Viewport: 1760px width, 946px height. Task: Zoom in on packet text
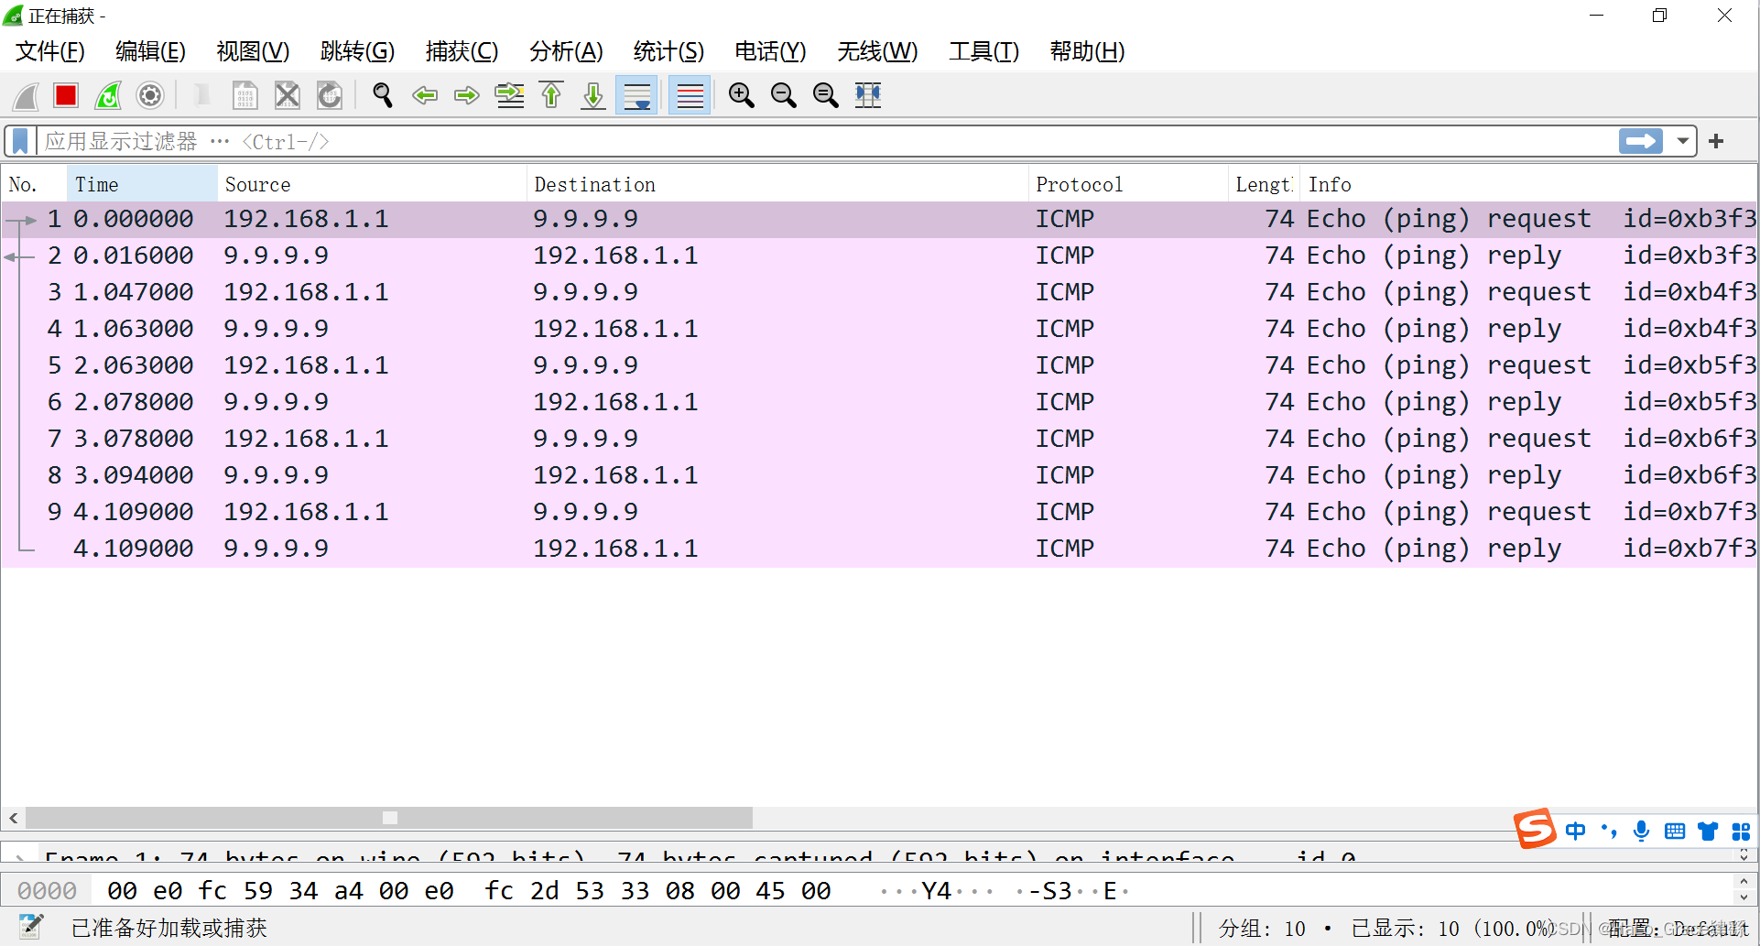742,95
